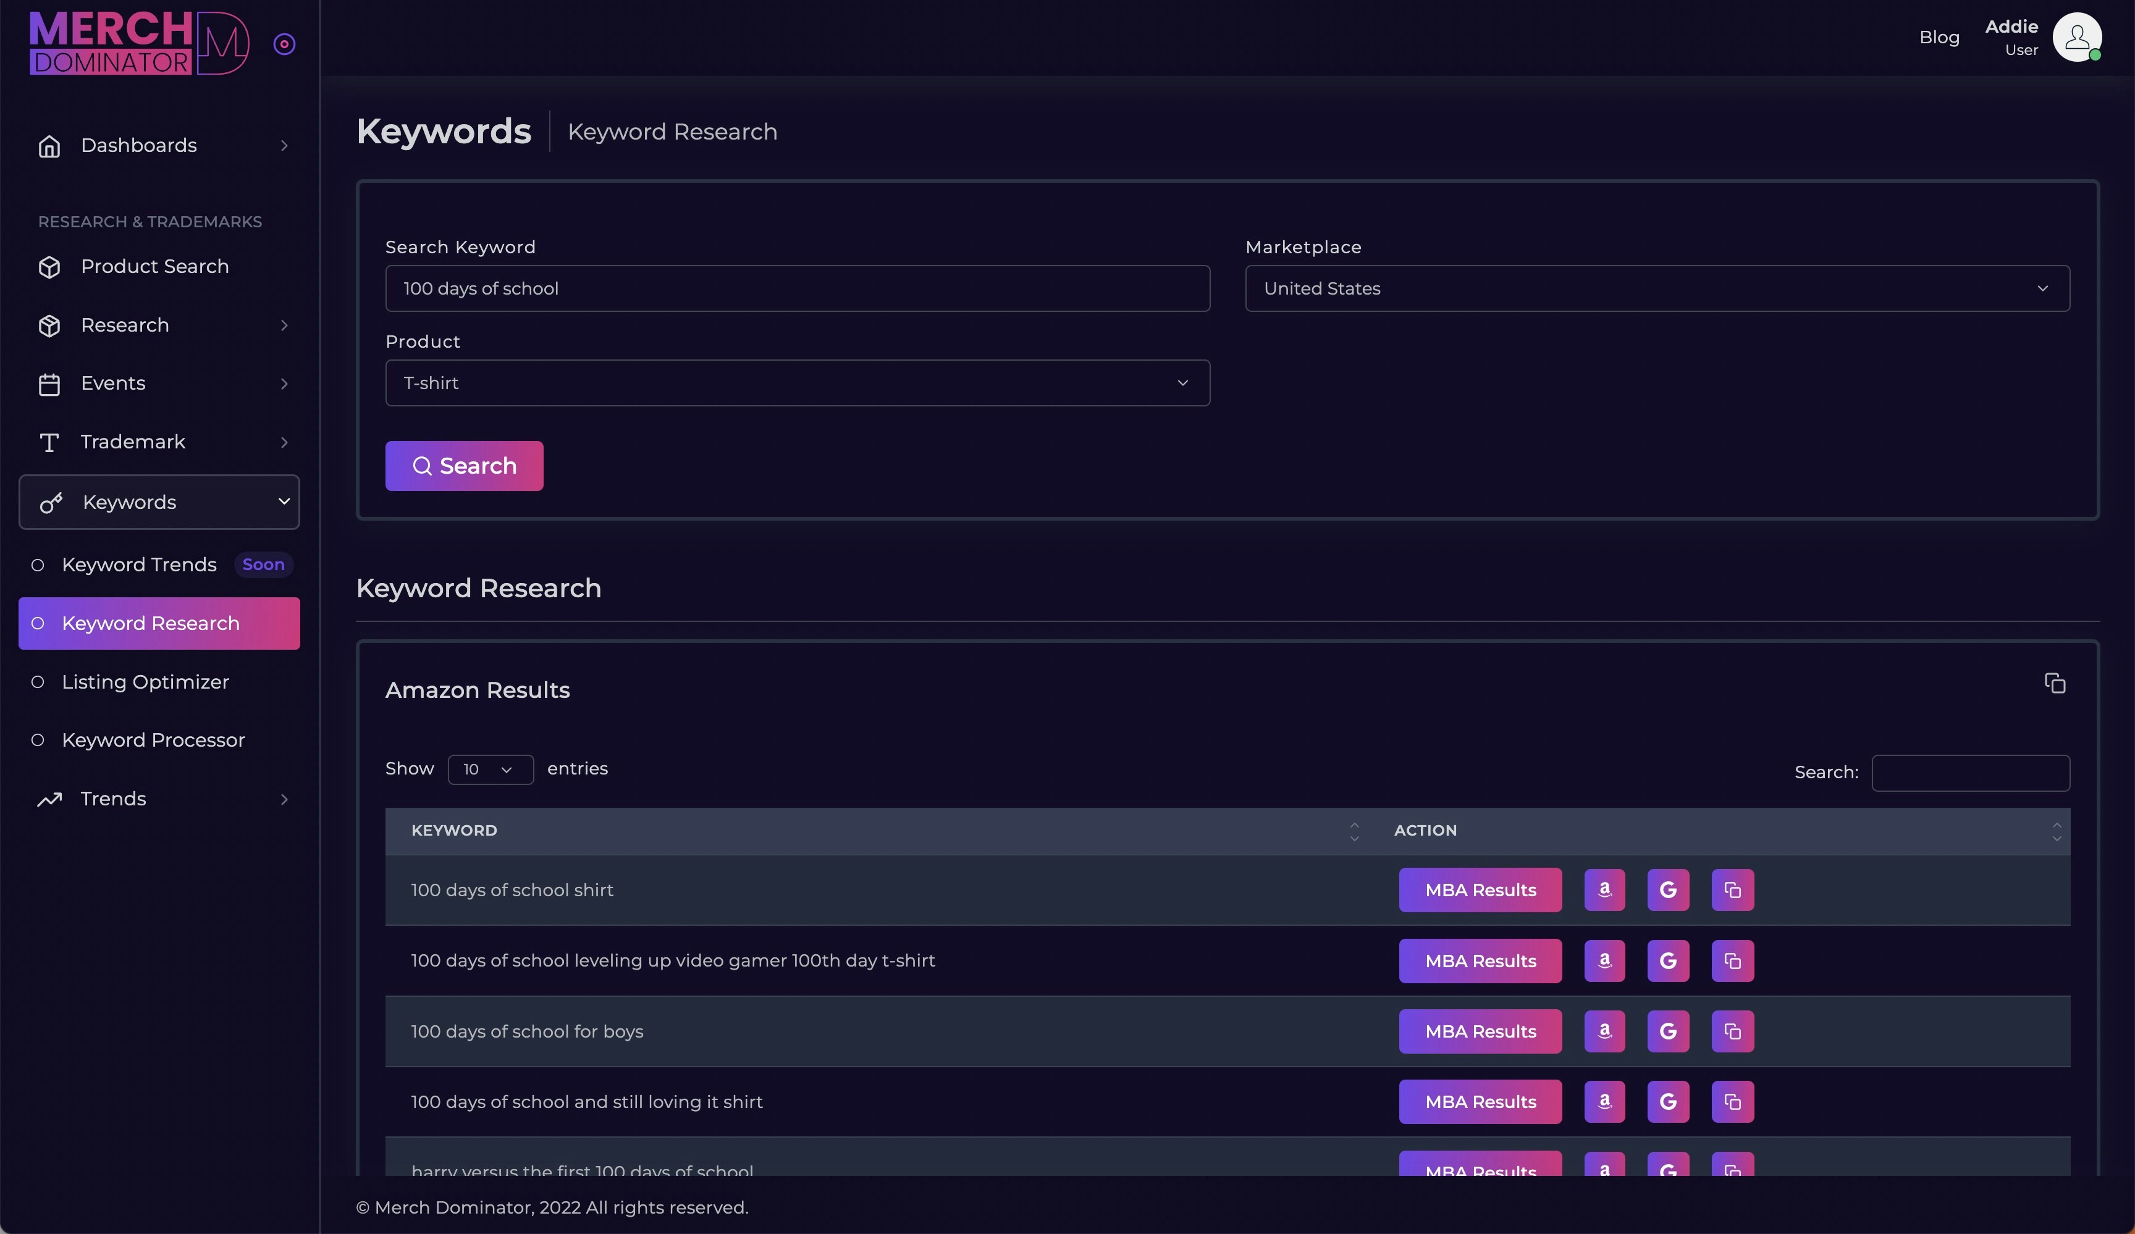Select Keyword Research in sidebar

(x=159, y=623)
